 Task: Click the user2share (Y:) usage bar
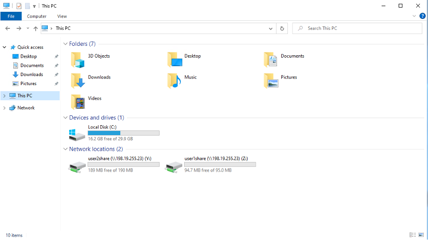coord(124,164)
